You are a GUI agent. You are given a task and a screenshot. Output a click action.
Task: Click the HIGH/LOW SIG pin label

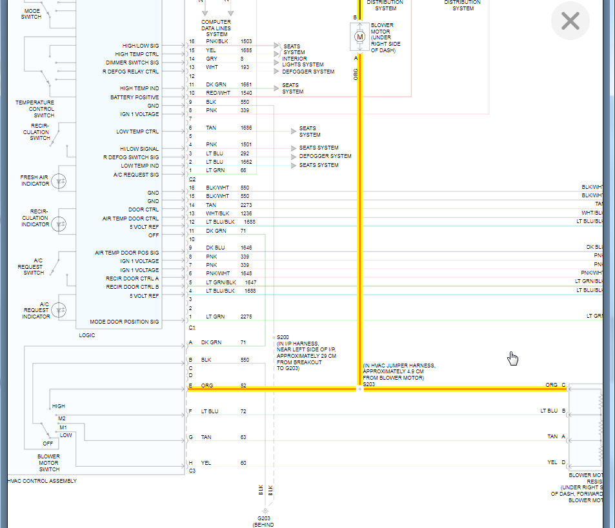[x=141, y=46]
